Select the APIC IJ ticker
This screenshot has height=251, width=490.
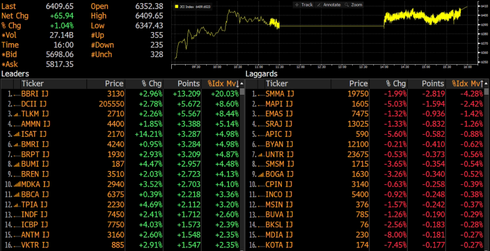coord(278,134)
